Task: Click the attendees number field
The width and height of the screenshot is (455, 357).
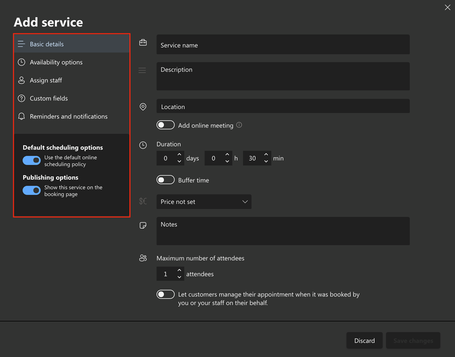Action: [170, 274]
